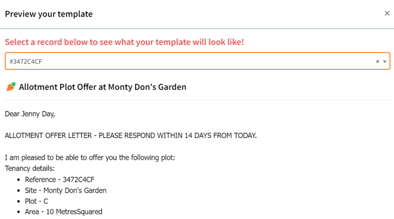Expand the record selector dropdown arrow
394x219 pixels.
pyautogui.click(x=385, y=62)
